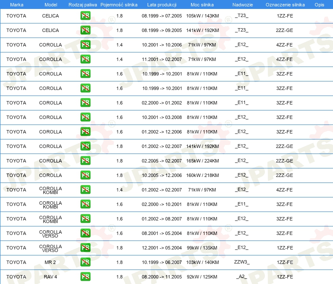Click the fuel icon in the Corolla Kombi _E11_ row
The width and height of the screenshot is (333, 284).
(x=85, y=204)
